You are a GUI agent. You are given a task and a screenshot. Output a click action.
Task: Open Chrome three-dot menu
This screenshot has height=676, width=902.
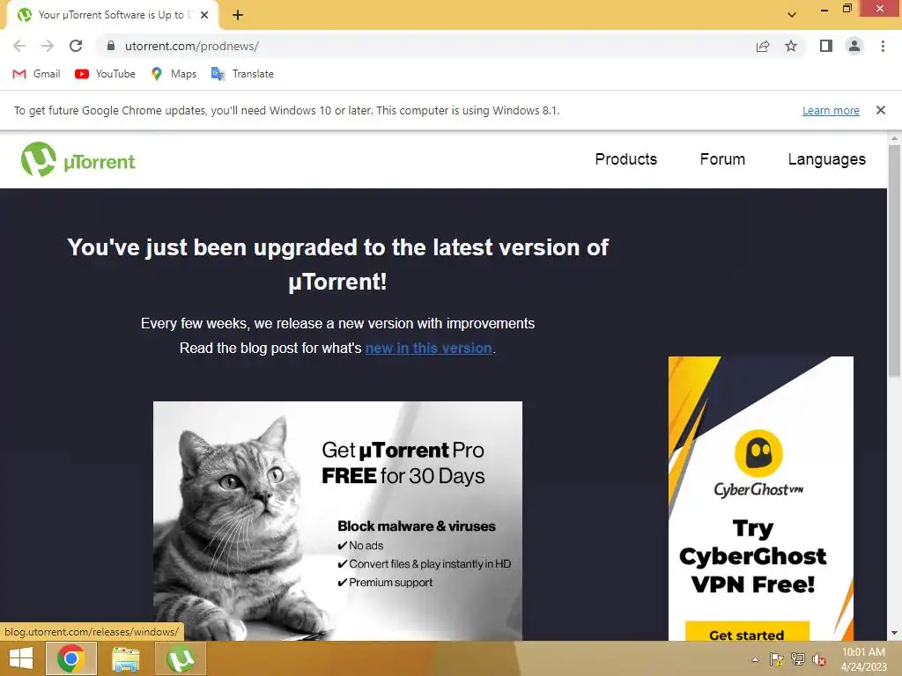pos(883,46)
